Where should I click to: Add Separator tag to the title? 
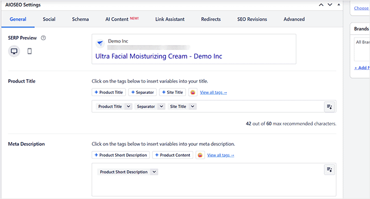(x=143, y=92)
